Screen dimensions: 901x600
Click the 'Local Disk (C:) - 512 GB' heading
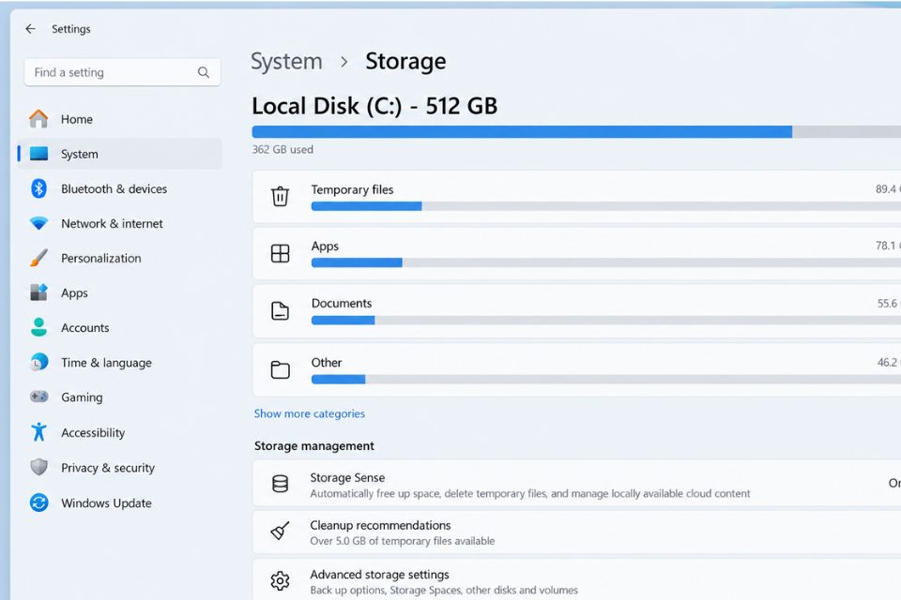pos(374,106)
